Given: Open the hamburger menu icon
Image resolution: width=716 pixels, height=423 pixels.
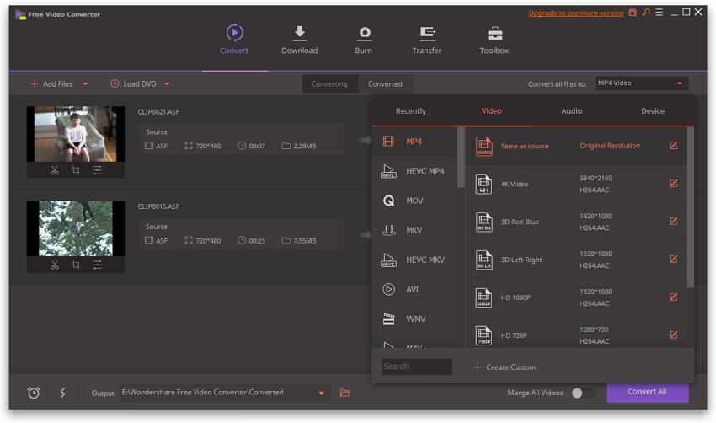Looking at the screenshot, I should coord(660,13).
